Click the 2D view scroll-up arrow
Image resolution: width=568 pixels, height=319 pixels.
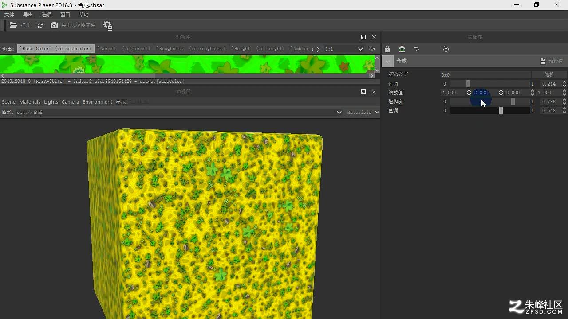click(x=377, y=58)
